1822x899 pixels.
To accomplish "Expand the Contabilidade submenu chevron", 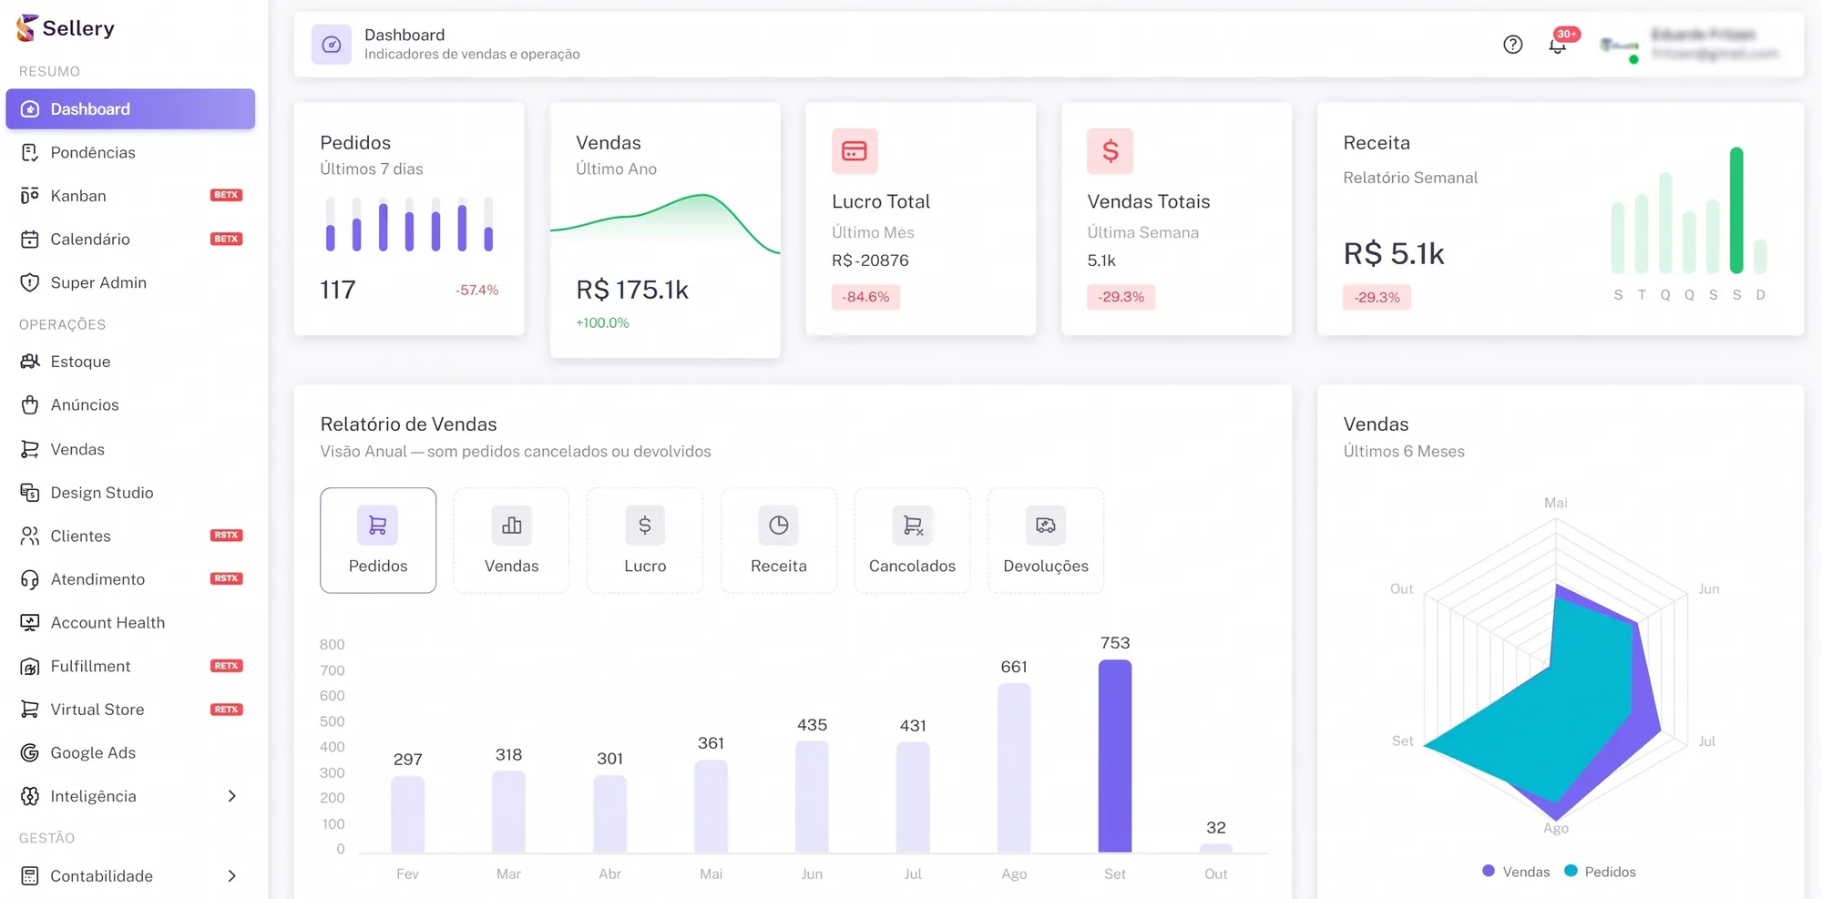I will (x=232, y=876).
